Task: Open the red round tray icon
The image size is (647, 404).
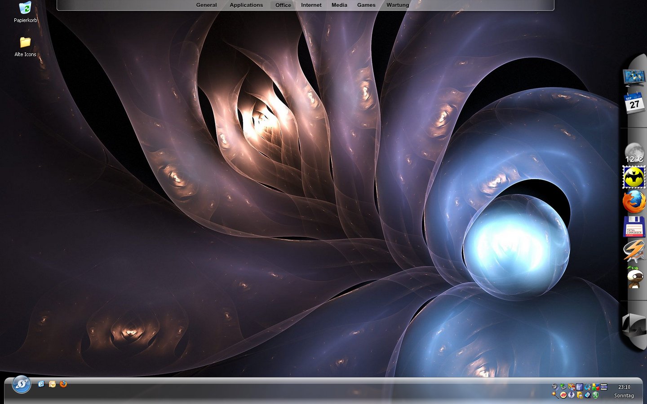Action: point(563,395)
